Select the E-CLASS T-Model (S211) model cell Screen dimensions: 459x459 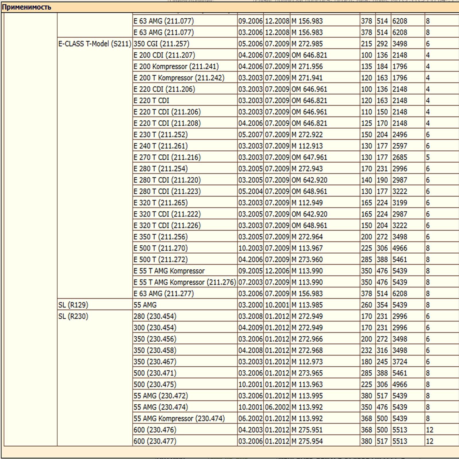[x=95, y=44]
